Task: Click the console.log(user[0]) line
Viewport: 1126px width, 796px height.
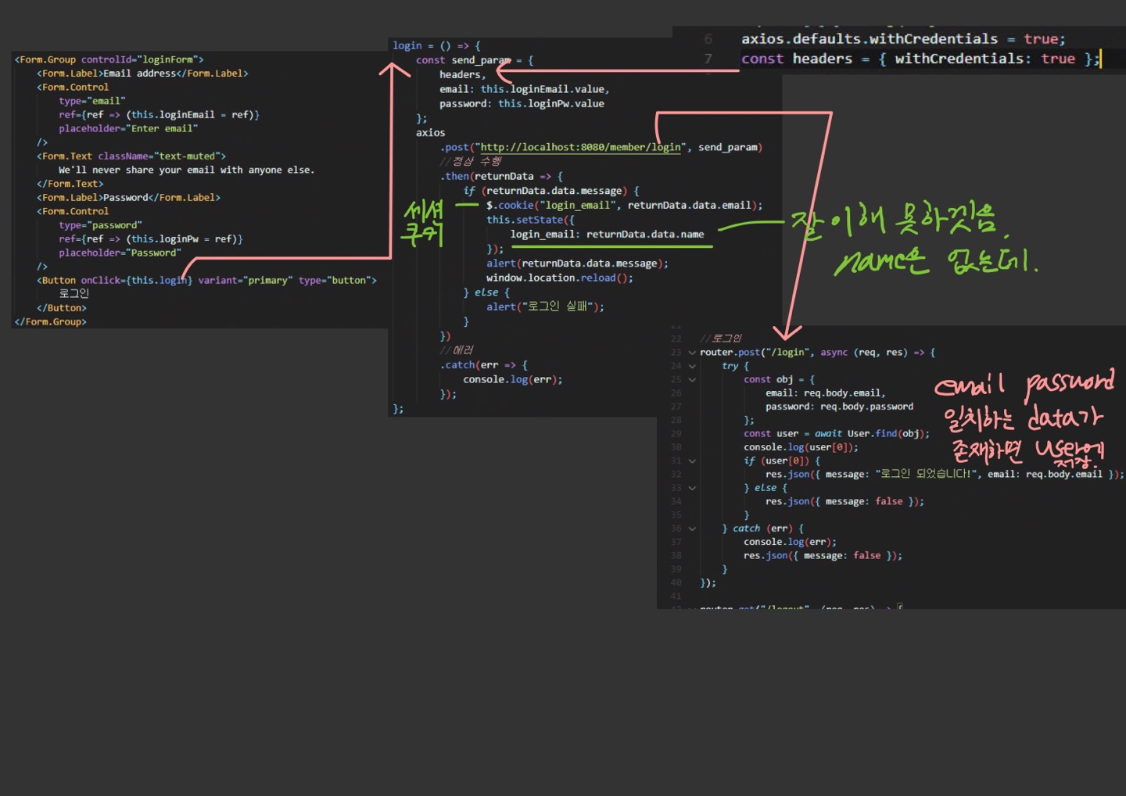Action: click(801, 447)
